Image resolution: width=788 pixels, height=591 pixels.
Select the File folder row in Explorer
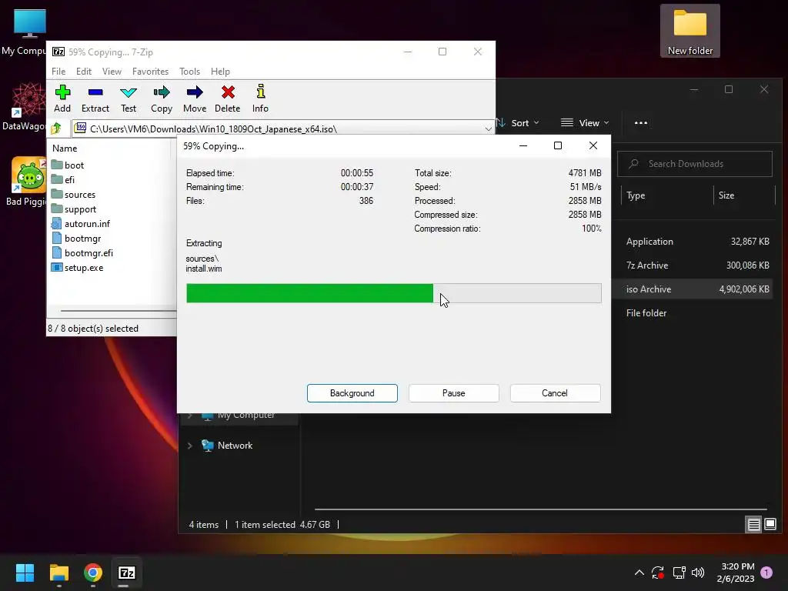click(693, 313)
